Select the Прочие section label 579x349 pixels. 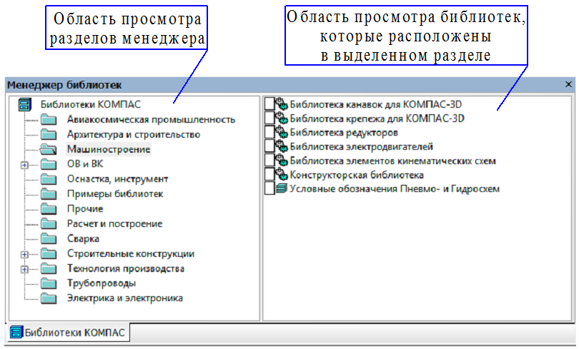click(85, 209)
